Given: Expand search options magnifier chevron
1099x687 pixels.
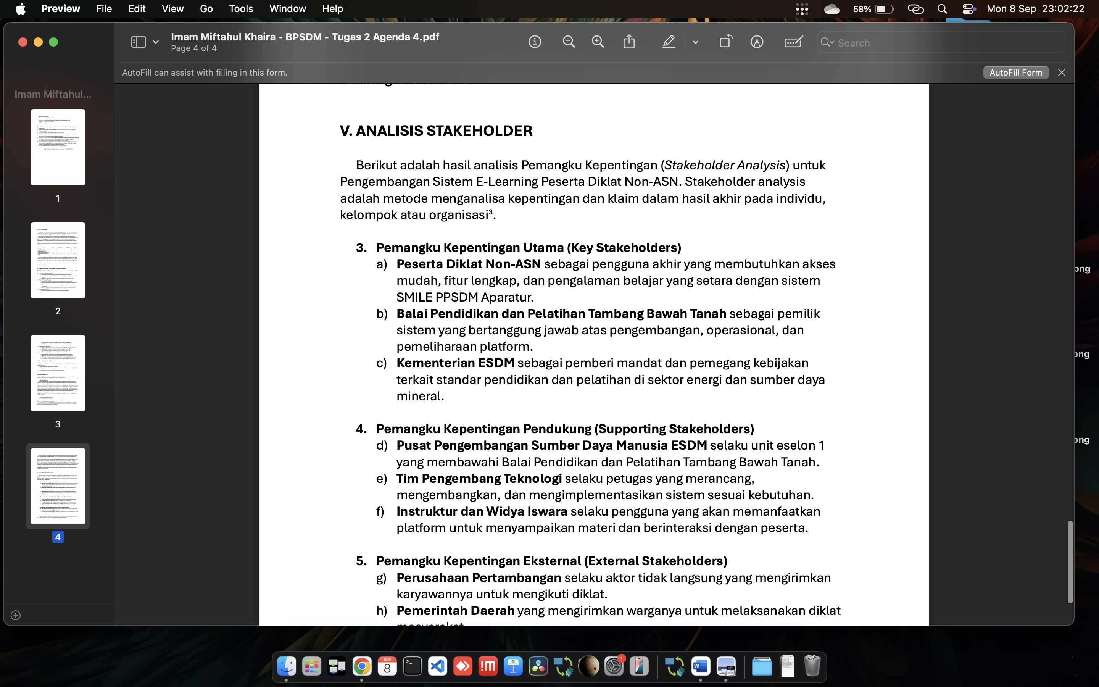Looking at the screenshot, I should tap(827, 42).
